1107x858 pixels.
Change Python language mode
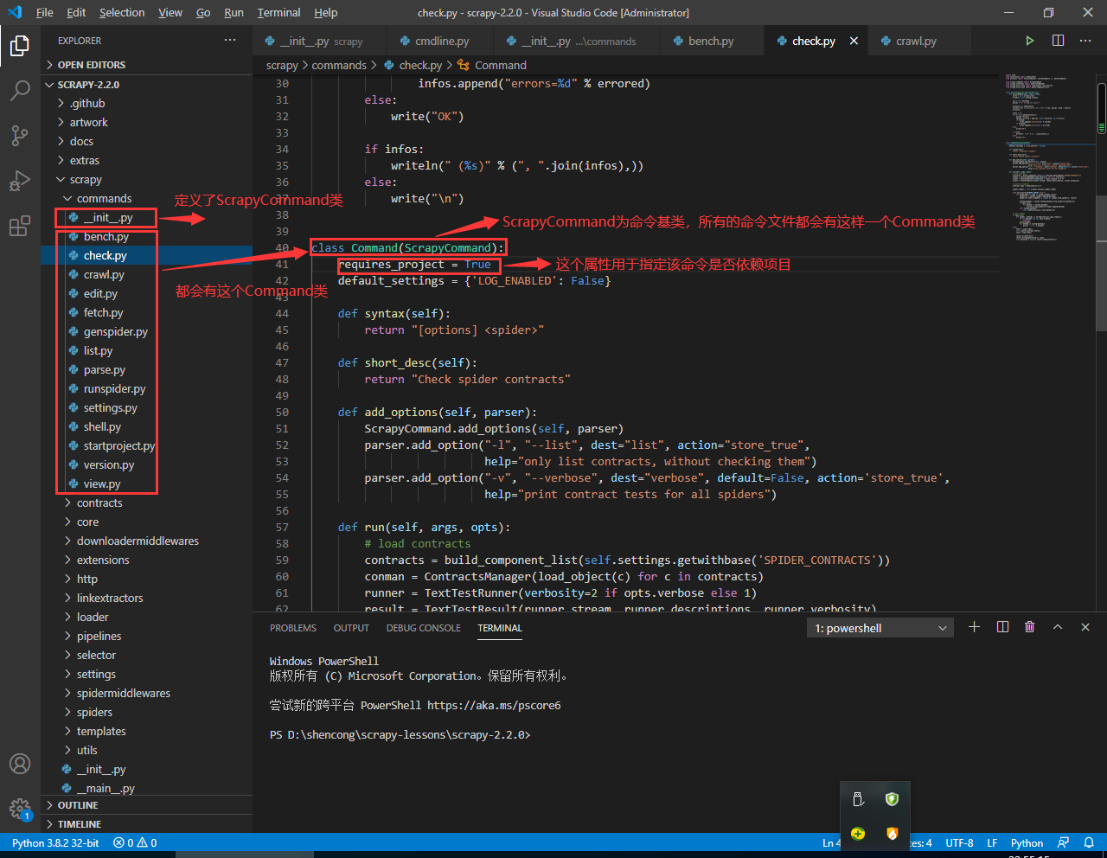(x=1027, y=842)
